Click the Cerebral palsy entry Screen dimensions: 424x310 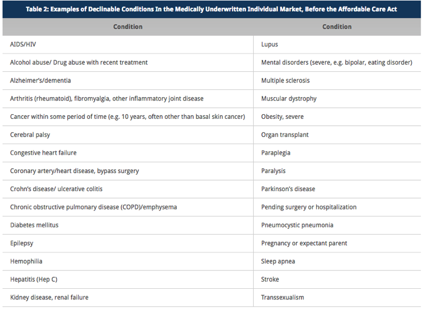(30, 135)
